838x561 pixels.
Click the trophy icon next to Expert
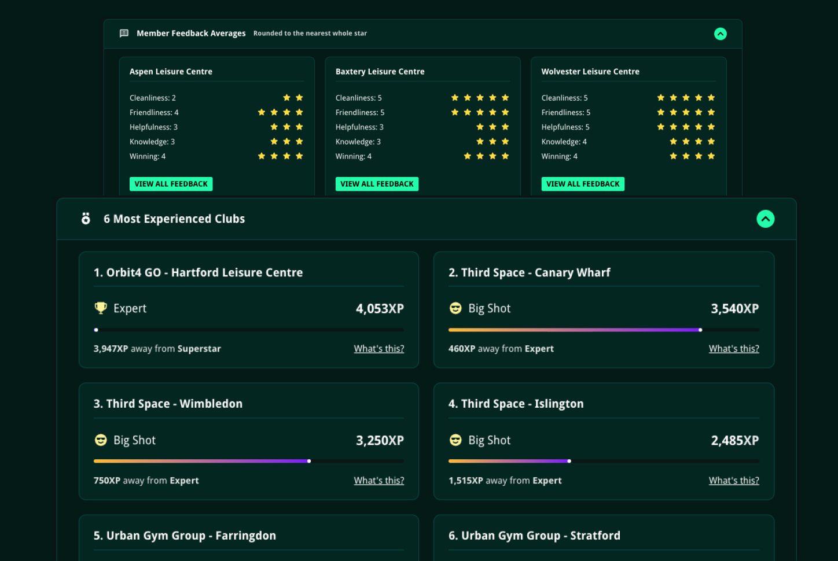(101, 308)
